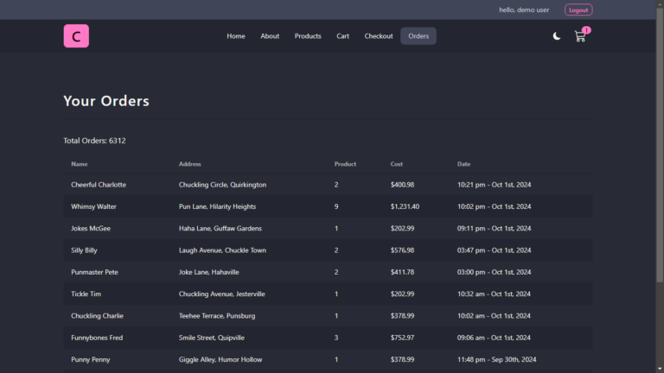Click the Funnybones Fred order name
Viewport: 664px width, 373px height.
coord(97,338)
